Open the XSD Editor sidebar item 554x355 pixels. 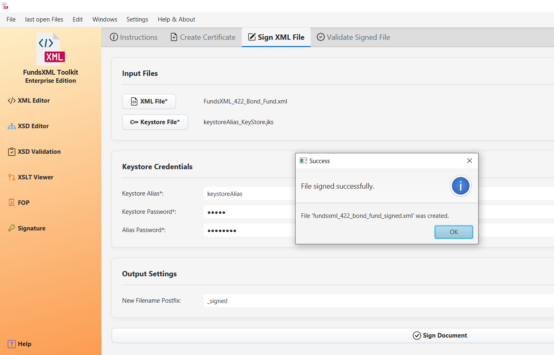click(x=28, y=126)
